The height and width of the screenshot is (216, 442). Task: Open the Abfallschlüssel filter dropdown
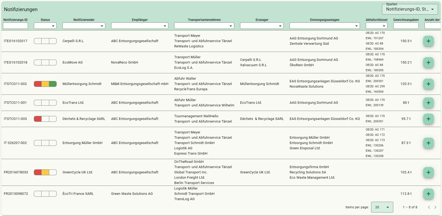pyautogui.click(x=376, y=26)
